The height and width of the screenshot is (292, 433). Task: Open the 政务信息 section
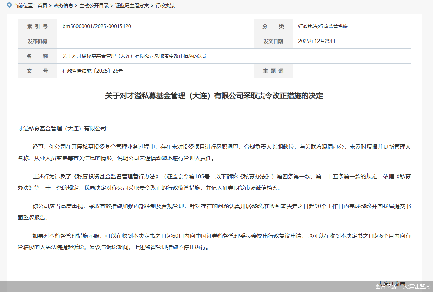pos(63,6)
